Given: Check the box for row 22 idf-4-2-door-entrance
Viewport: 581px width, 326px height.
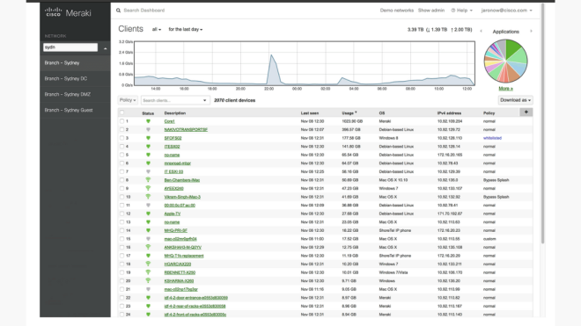Looking at the screenshot, I should click(x=121, y=298).
